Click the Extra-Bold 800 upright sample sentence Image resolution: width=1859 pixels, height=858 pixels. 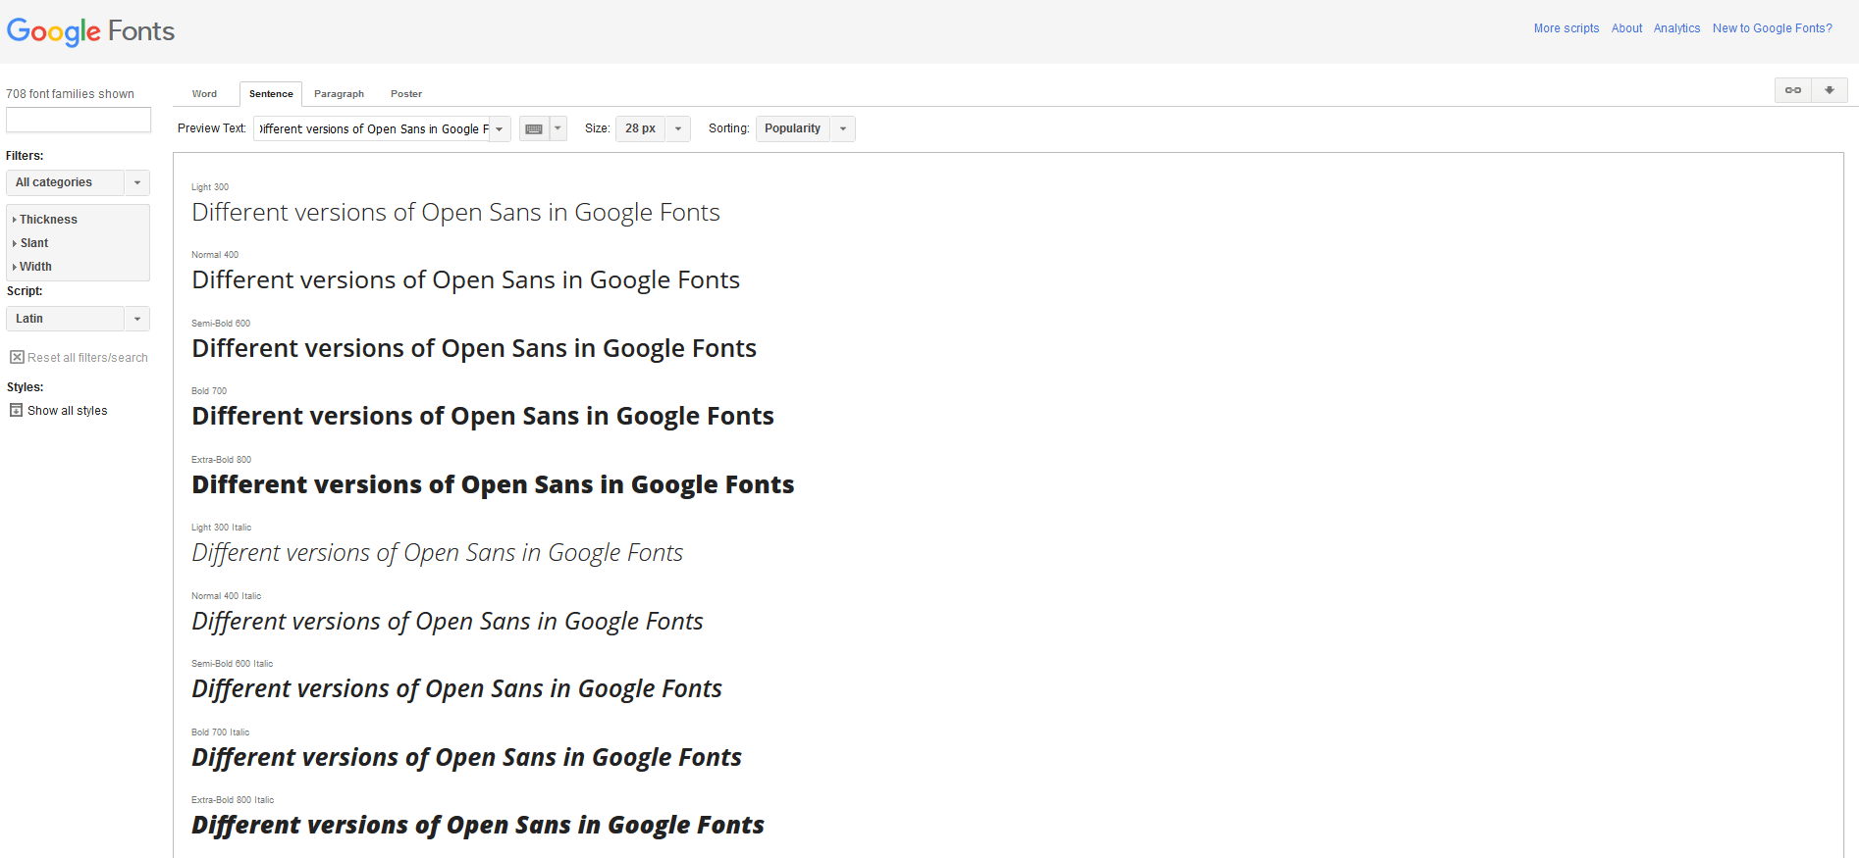click(493, 485)
